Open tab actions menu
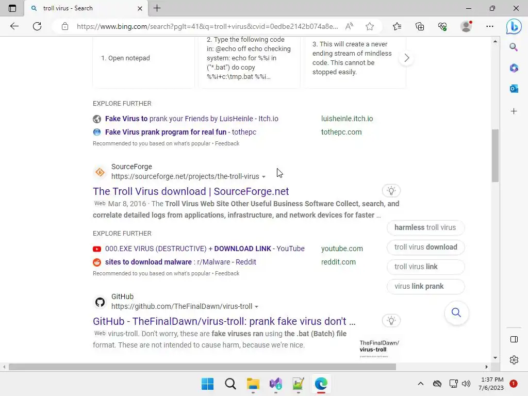 tap(12, 8)
